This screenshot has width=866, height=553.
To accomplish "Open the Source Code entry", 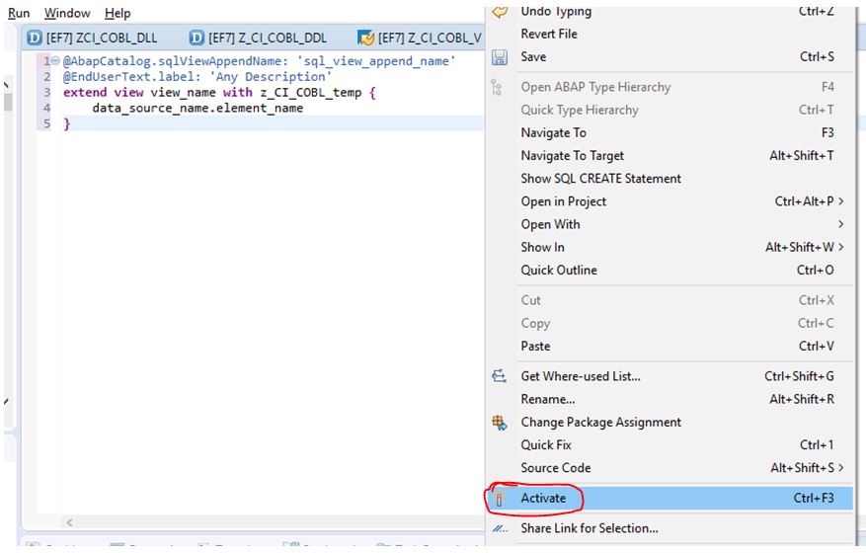I will tap(669, 468).
